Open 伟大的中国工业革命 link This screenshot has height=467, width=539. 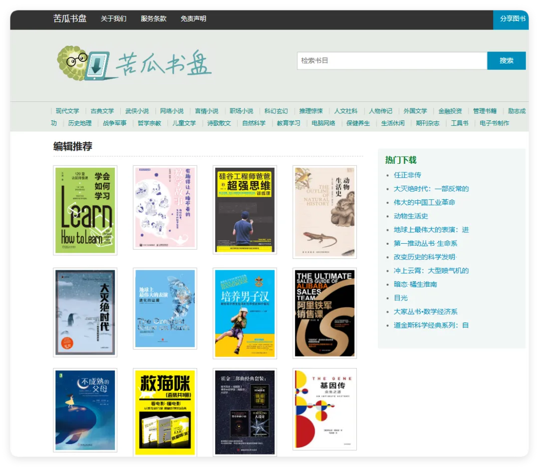coord(424,202)
